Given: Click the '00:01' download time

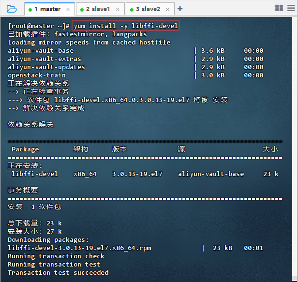Looking at the screenshot, I should 253,248.
